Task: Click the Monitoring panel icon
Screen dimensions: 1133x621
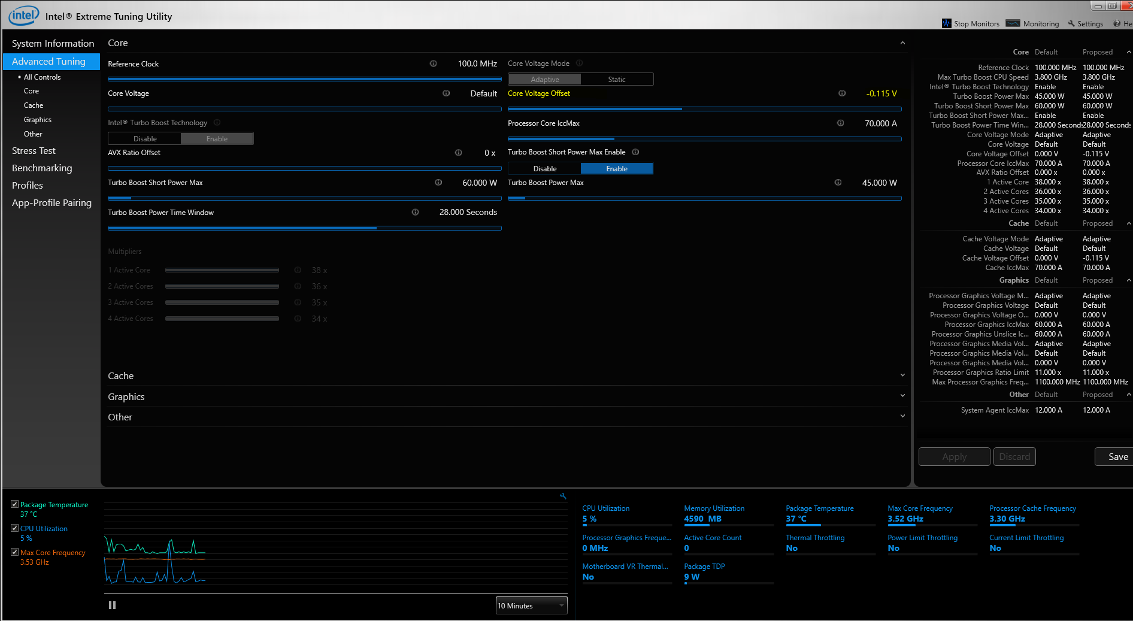Action: pos(1013,23)
